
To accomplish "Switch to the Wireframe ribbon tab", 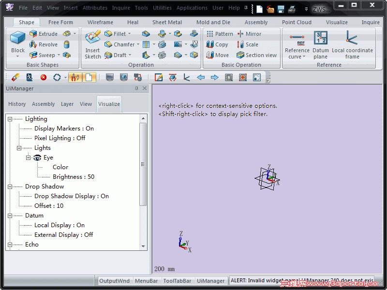I will click(100, 22).
